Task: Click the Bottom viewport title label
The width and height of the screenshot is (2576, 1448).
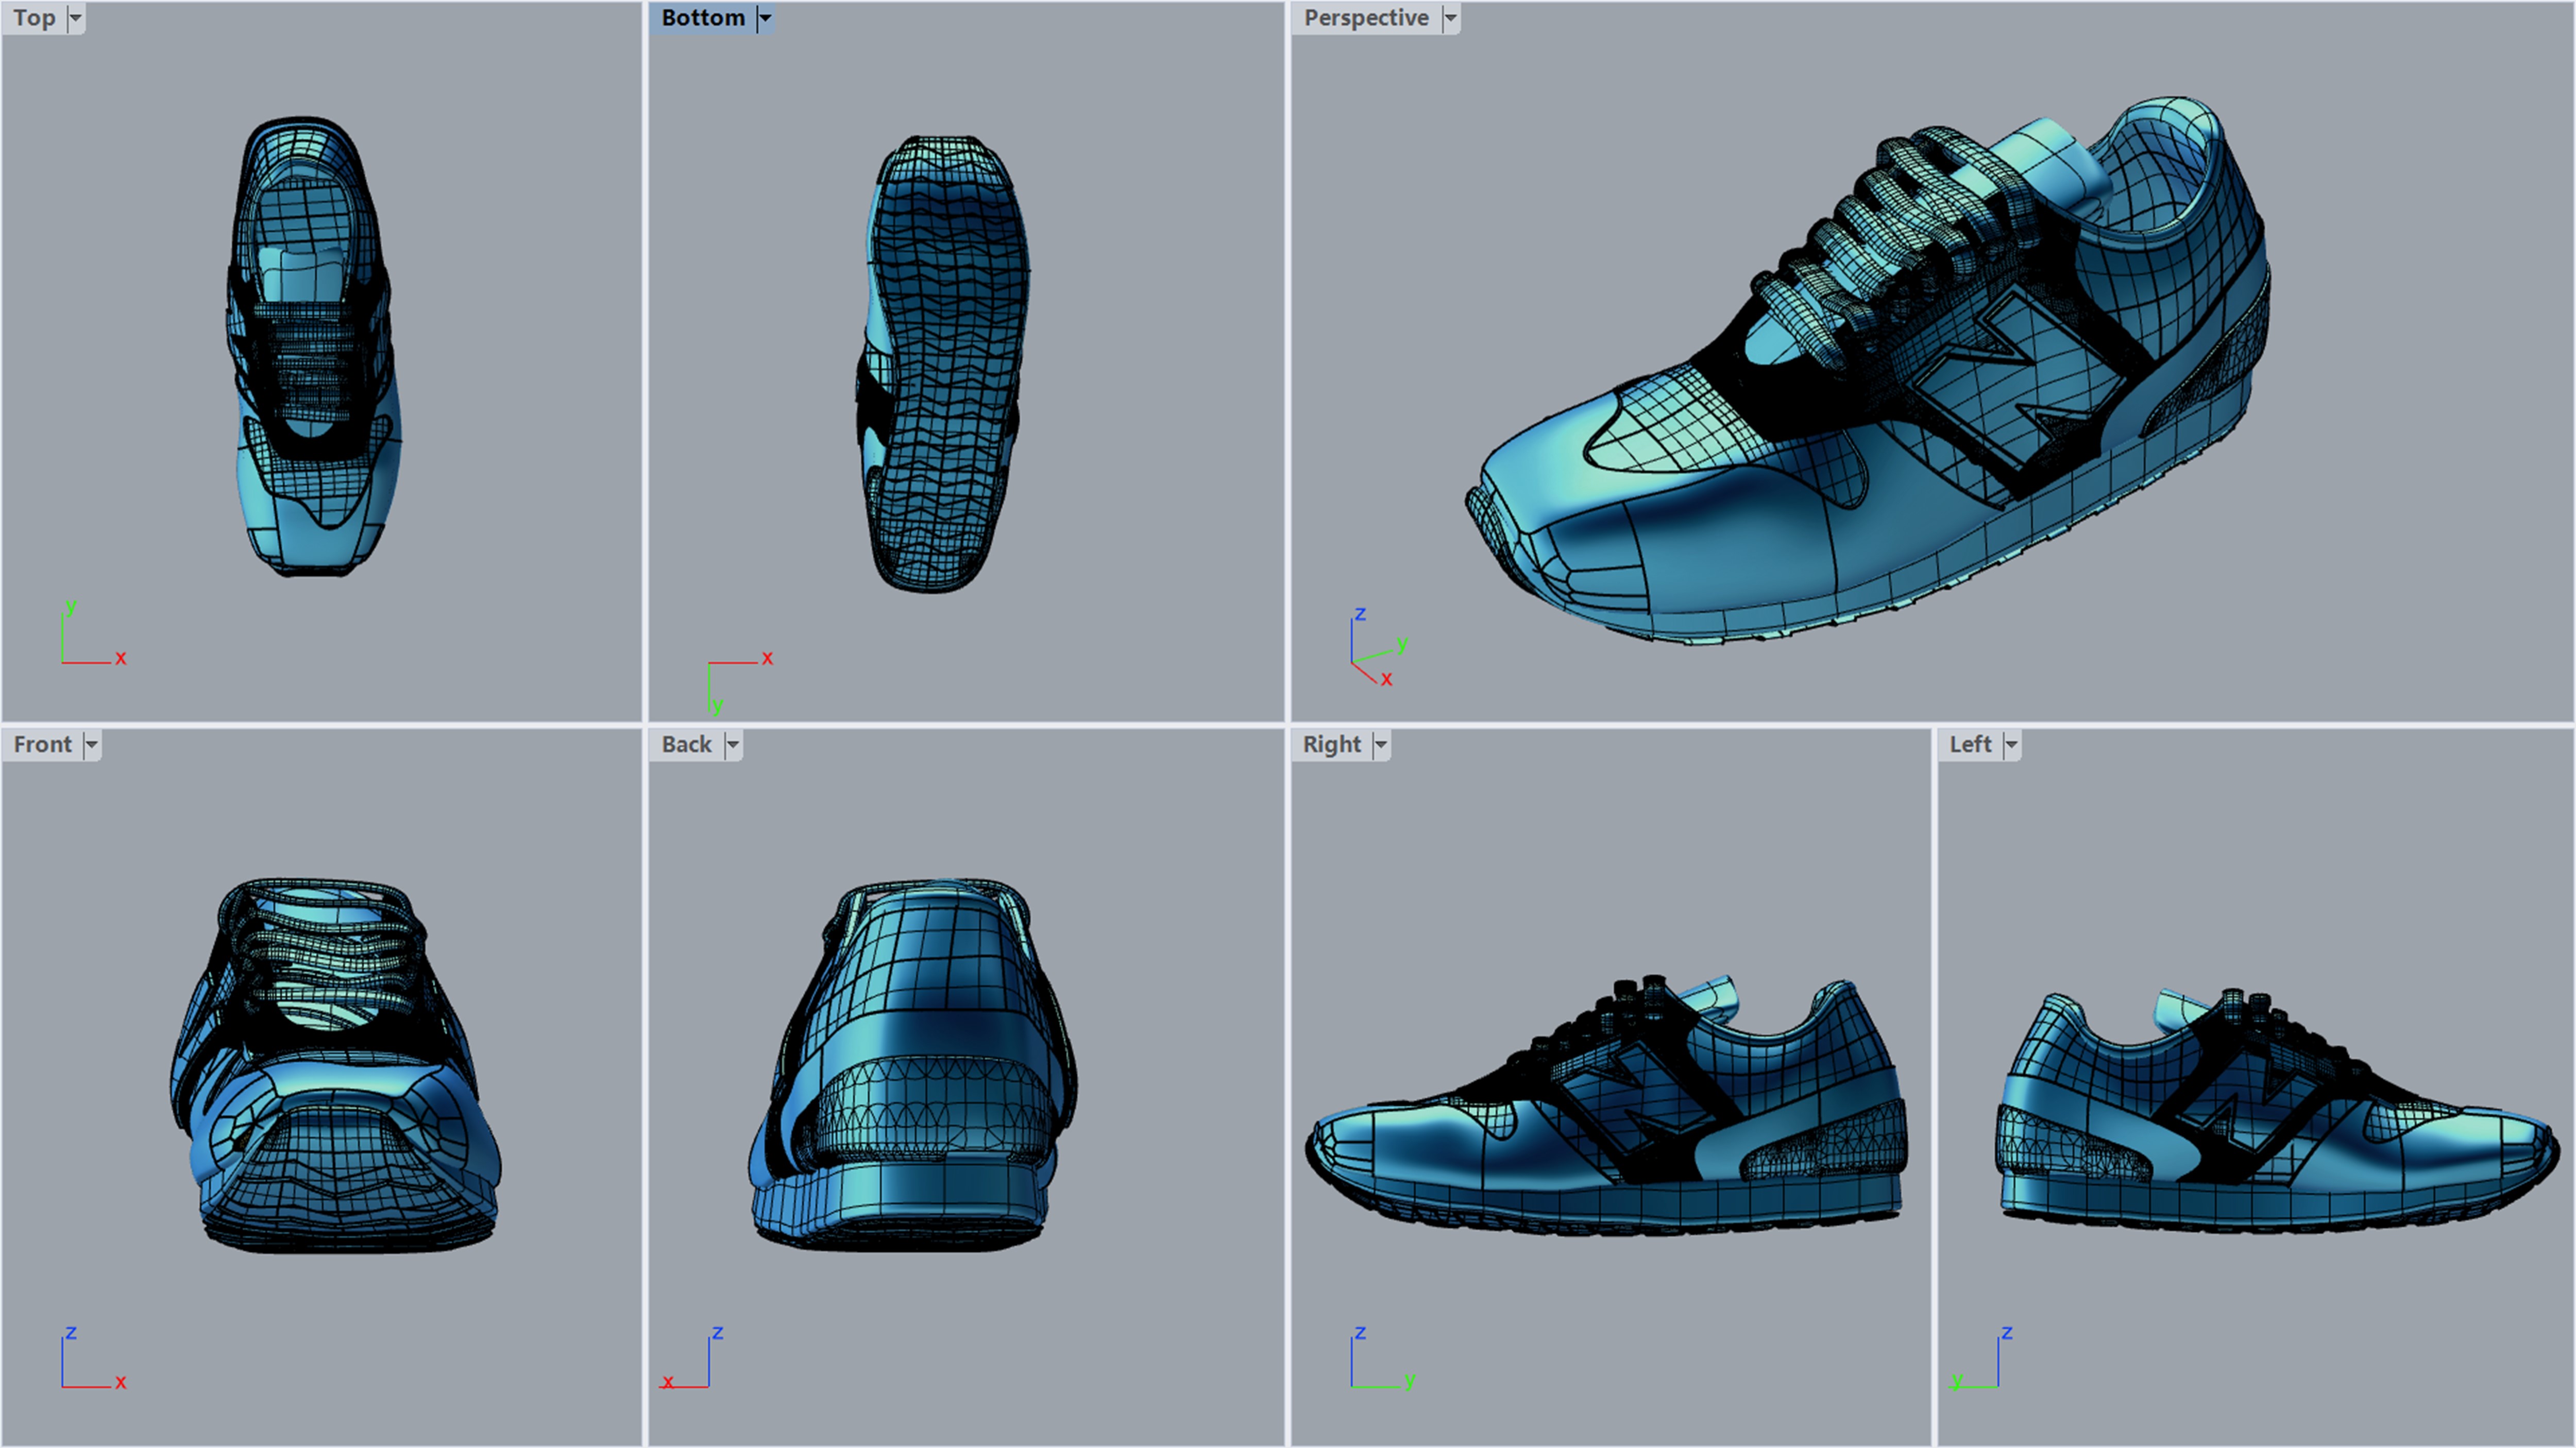Action: click(x=702, y=18)
